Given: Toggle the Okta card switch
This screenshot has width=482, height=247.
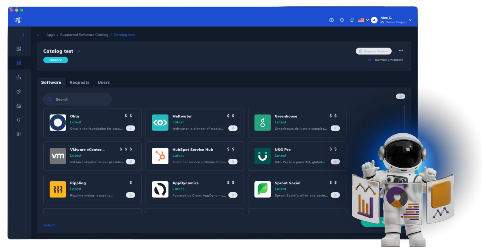Looking at the screenshot, I should pyautogui.click(x=131, y=128).
